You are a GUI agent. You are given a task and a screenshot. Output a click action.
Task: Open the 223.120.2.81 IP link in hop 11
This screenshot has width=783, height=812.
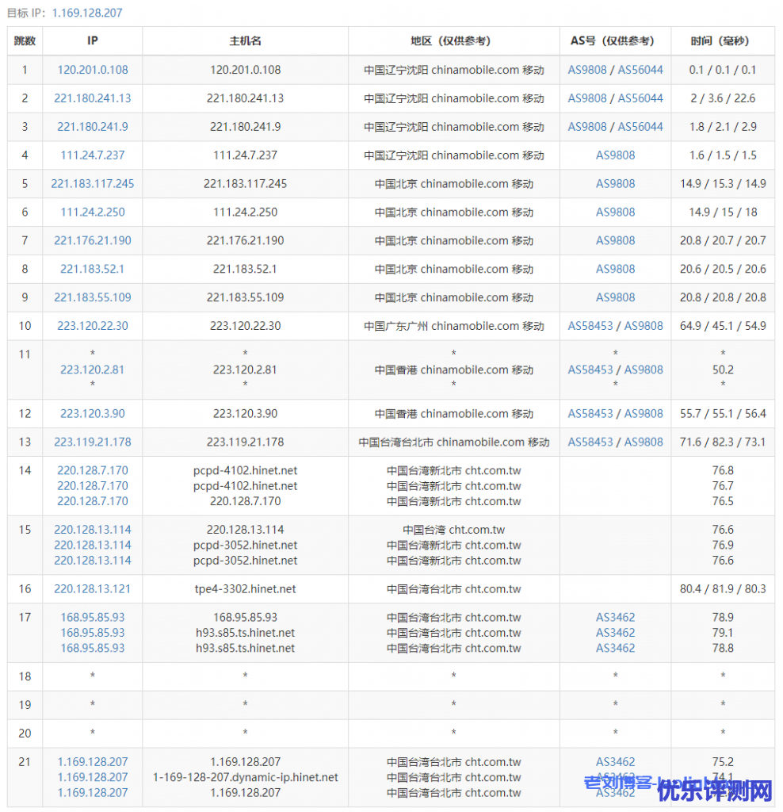pyautogui.click(x=92, y=370)
